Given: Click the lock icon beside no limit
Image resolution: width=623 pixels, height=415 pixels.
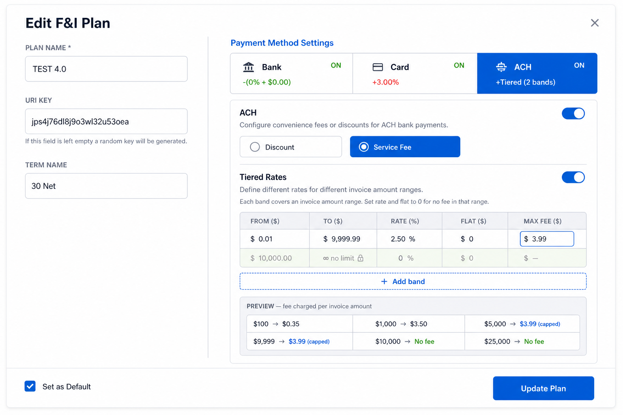Looking at the screenshot, I should (360, 258).
